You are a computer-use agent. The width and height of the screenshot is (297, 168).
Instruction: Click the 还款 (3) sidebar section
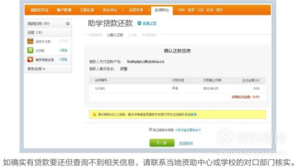point(35,32)
